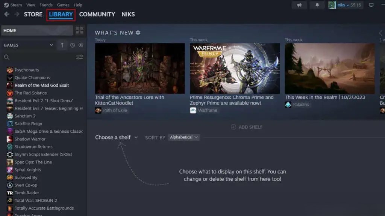Click the ADD SHELF button
Viewport: 385px width, 216px height.
click(247, 127)
